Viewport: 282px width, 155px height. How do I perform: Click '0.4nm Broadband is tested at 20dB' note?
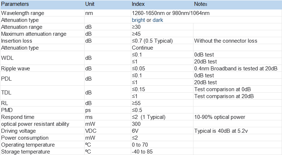coord(236,69)
